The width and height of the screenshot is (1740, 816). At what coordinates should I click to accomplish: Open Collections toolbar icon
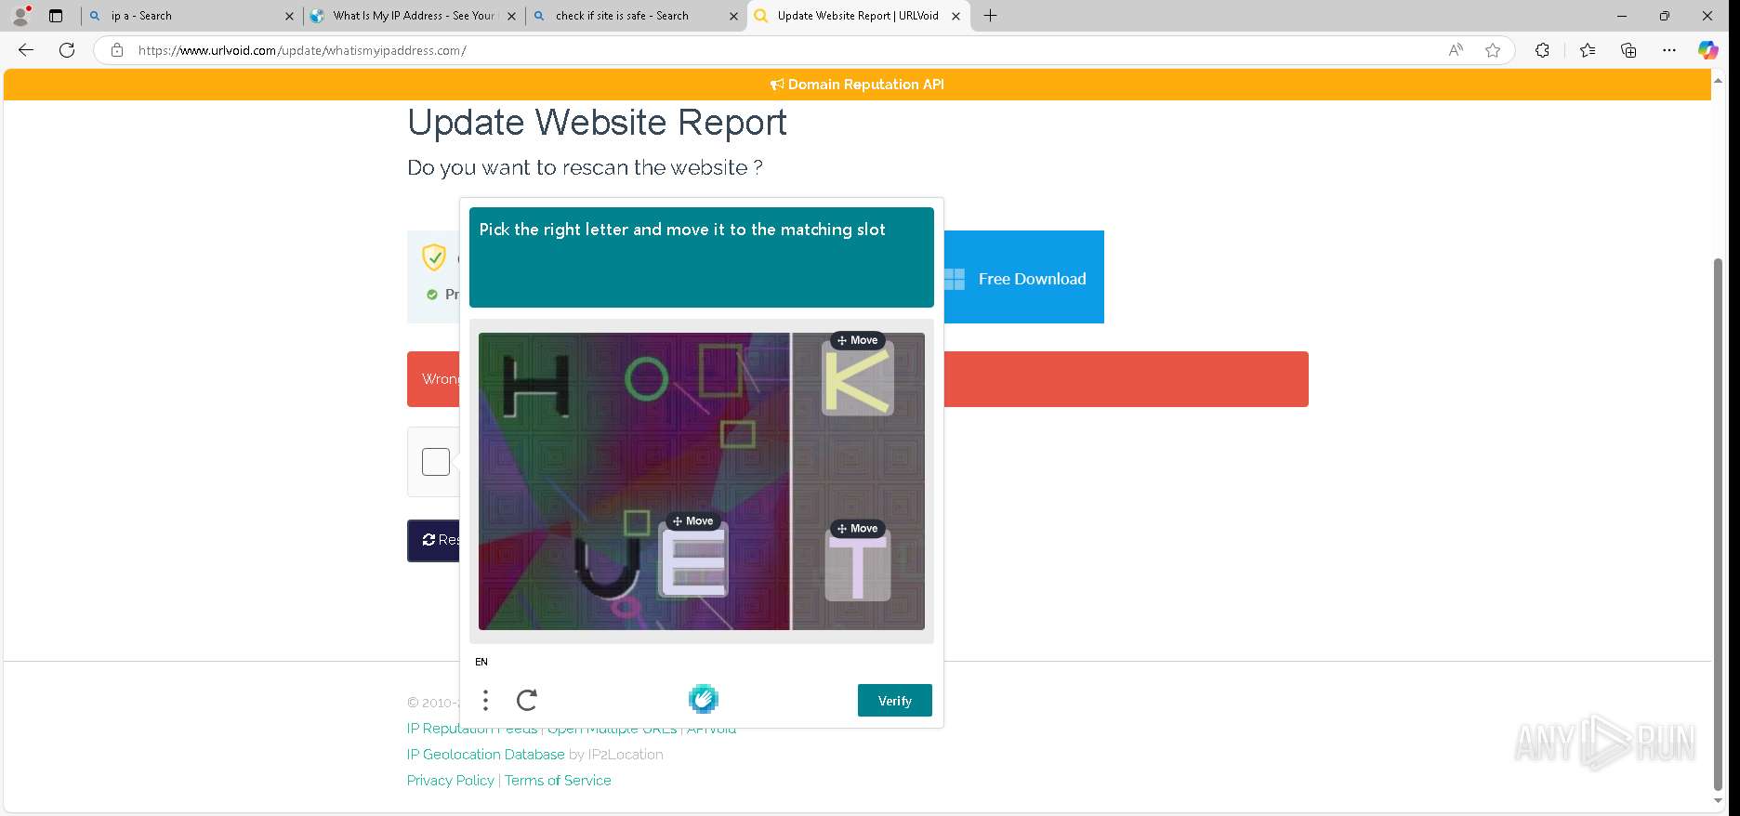(x=1628, y=50)
